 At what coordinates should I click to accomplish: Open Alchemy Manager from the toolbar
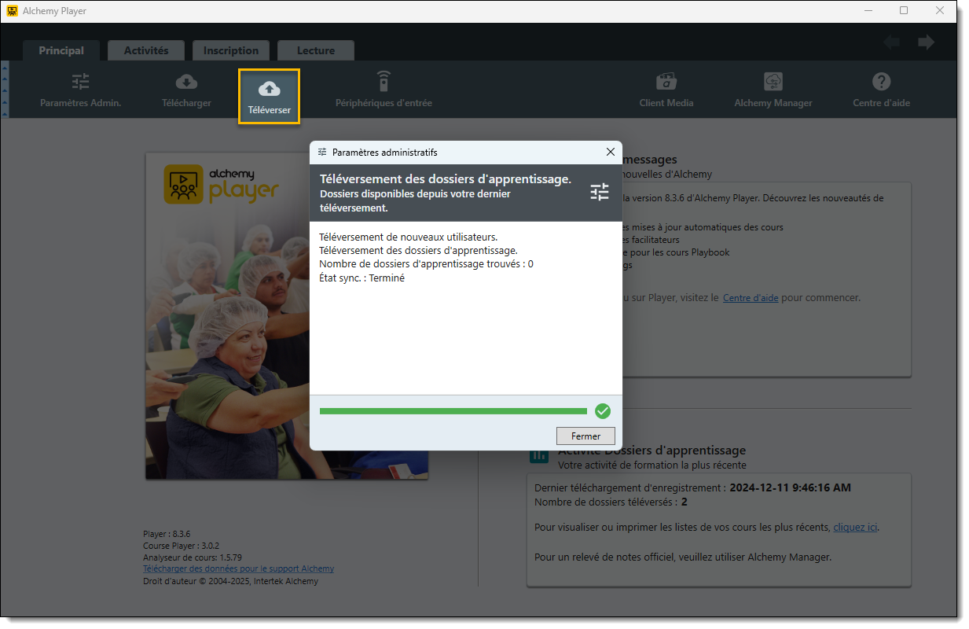coord(773,82)
